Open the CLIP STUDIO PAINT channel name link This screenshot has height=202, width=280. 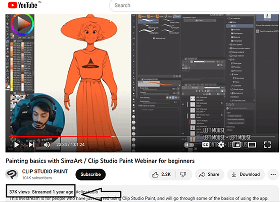[45, 172]
